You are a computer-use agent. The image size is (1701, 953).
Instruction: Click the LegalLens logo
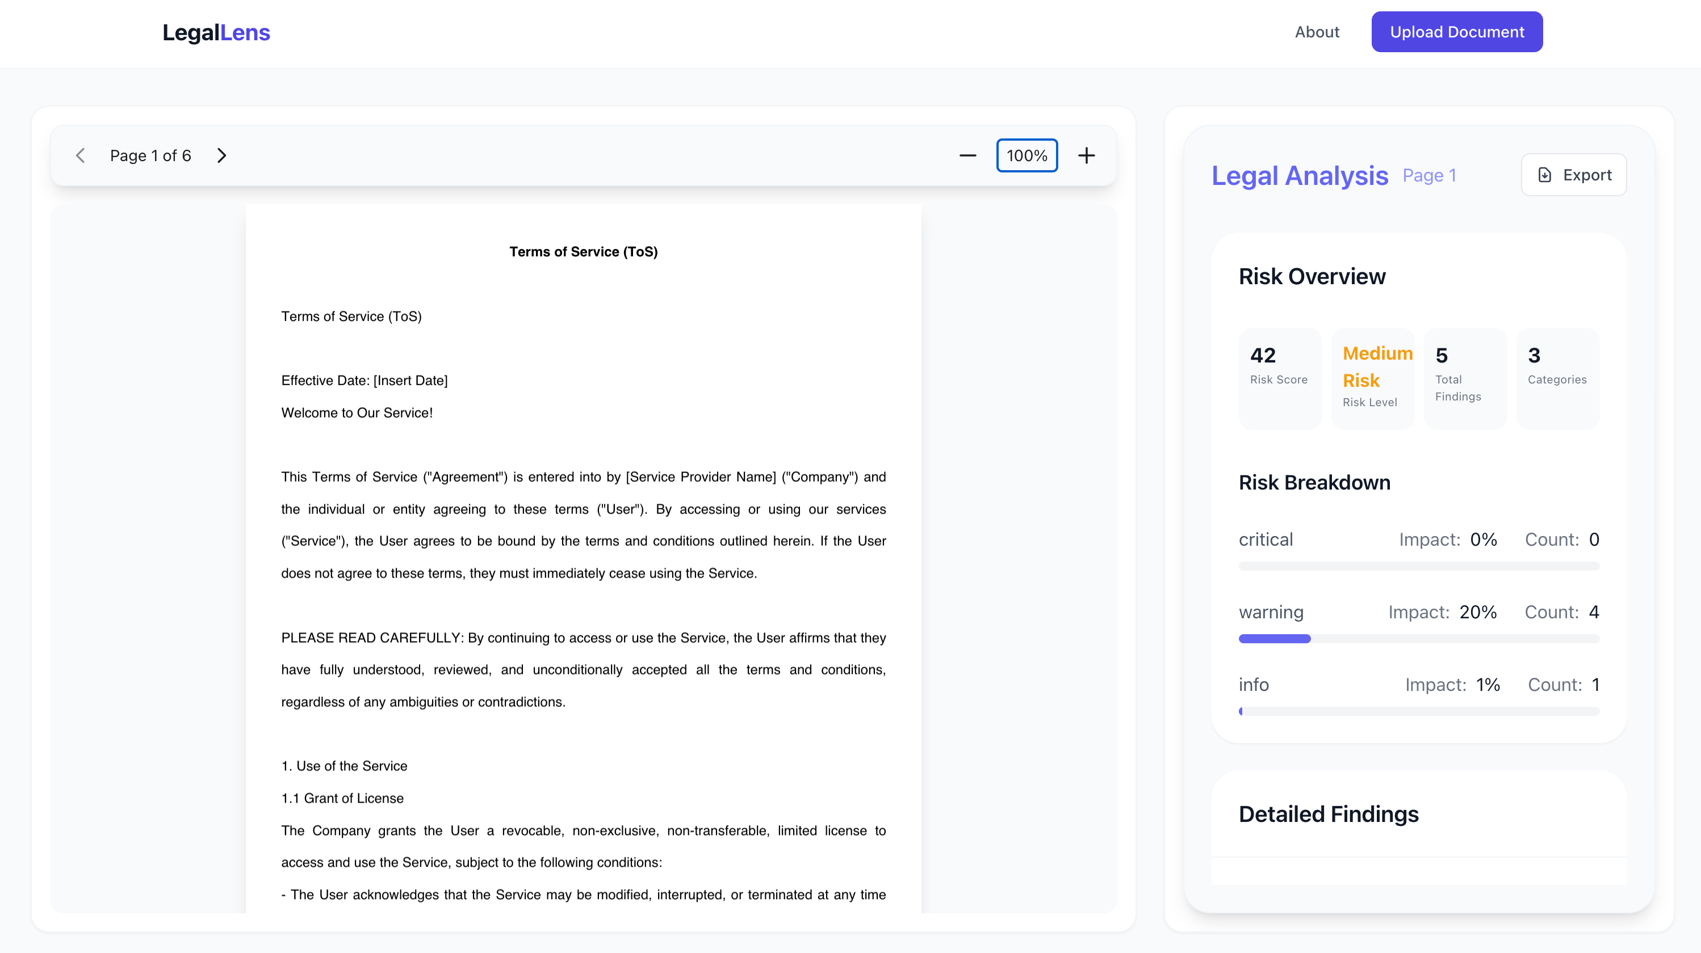tap(216, 32)
